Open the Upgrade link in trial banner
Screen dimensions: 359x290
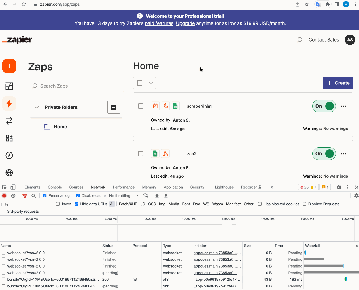[x=186, y=23]
